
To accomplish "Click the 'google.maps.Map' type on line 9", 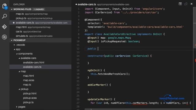I will pyautogui.click(x=119, y=38).
